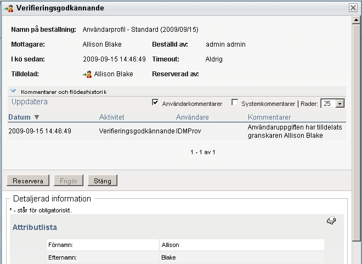This screenshot has height=264, width=362.
Task: Click the title bar Verifieringsgodkännande user icon
Action: [x=9, y=8]
